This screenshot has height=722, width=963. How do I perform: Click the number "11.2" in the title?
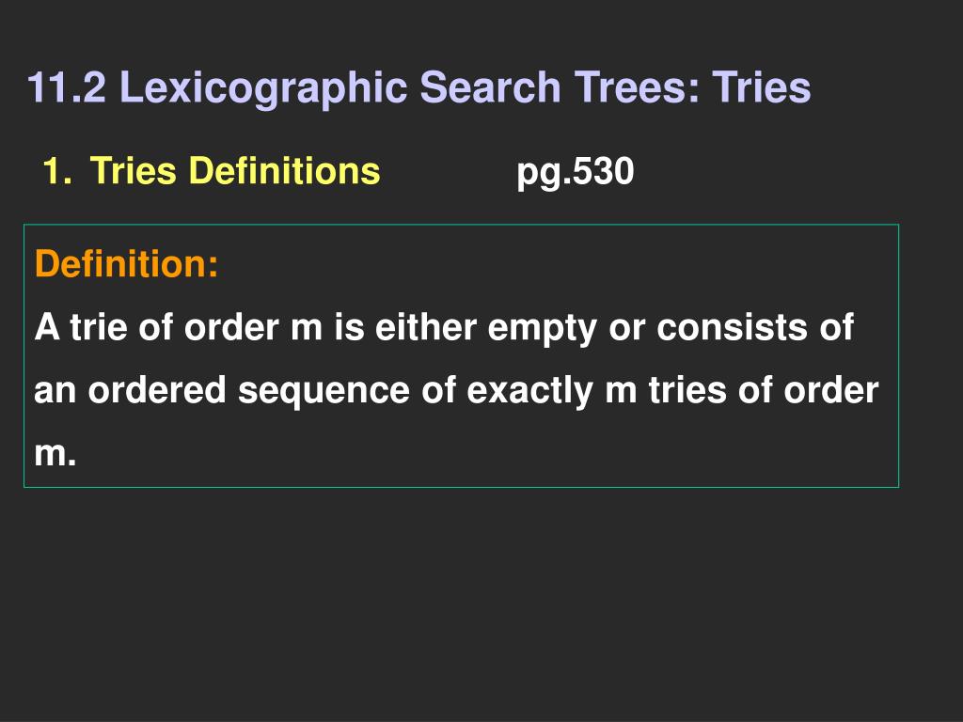pos(67,87)
